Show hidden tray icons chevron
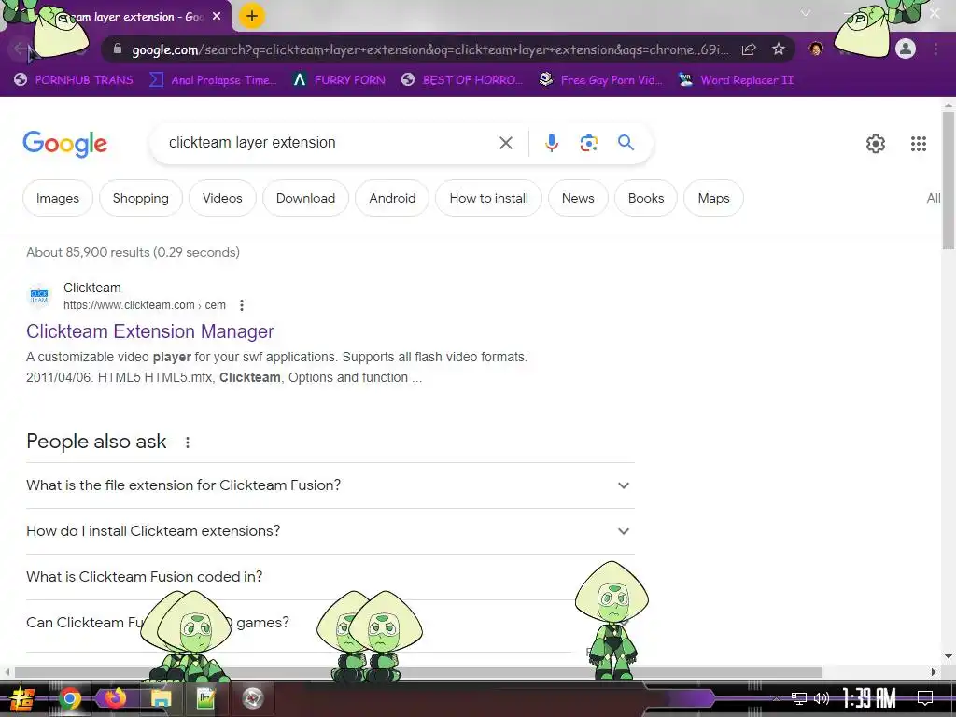The height and width of the screenshot is (717, 956). coord(776,698)
